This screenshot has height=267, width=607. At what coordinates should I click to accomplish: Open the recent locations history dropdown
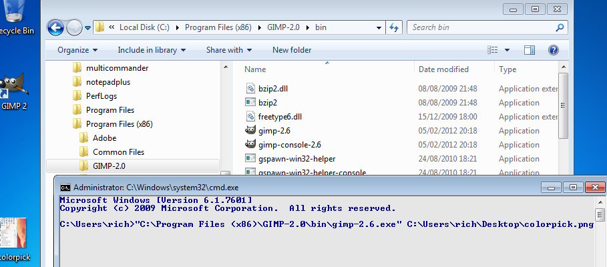pyautogui.click(x=88, y=28)
